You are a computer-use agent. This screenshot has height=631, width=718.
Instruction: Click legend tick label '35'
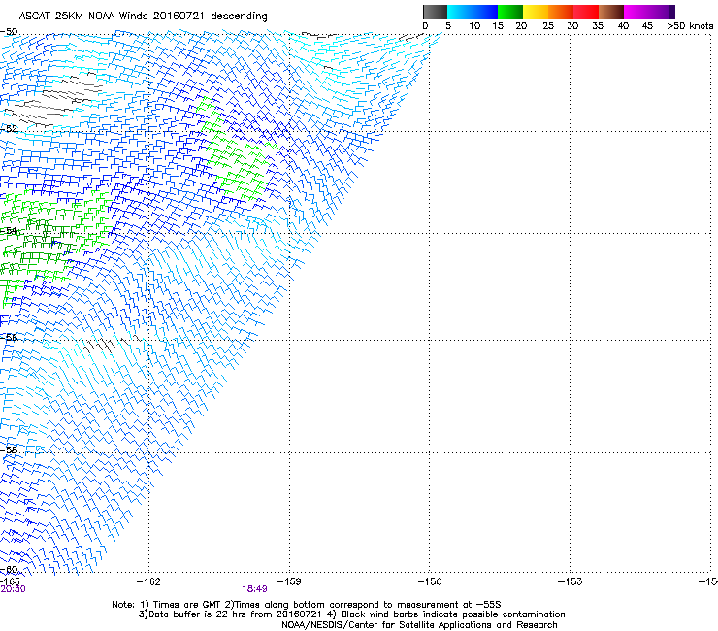point(598,26)
